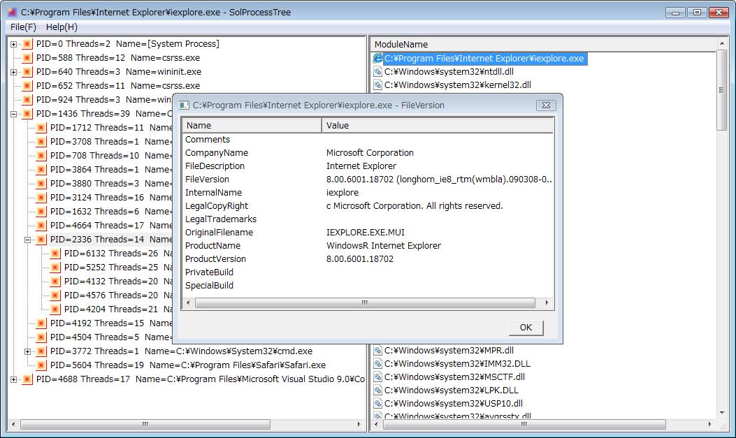Click the process icon beside PID=6132

click(55, 254)
